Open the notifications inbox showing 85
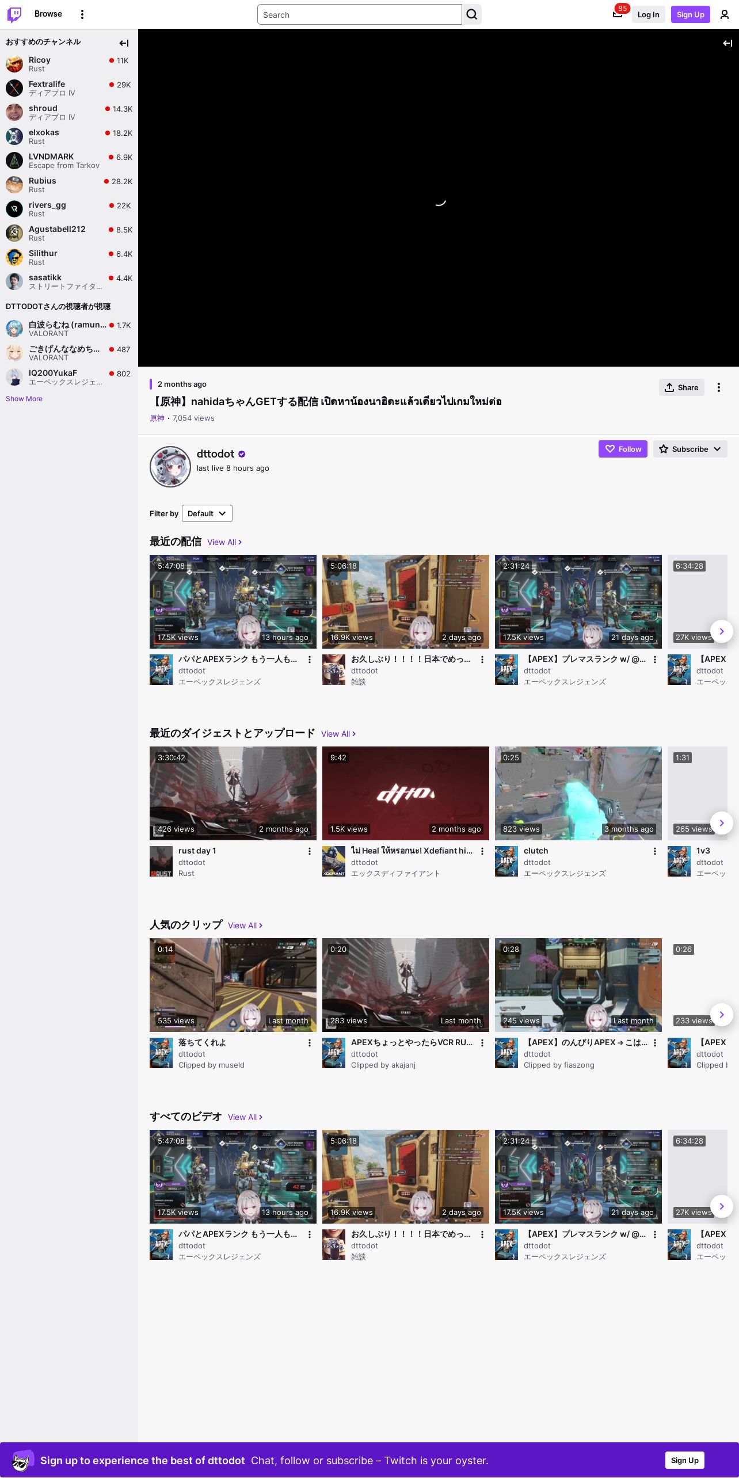This screenshot has width=739, height=1478. tap(618, 14)
